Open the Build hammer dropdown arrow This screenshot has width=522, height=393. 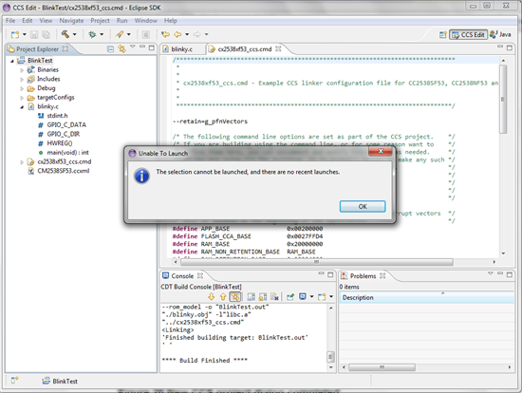(75, 34)
